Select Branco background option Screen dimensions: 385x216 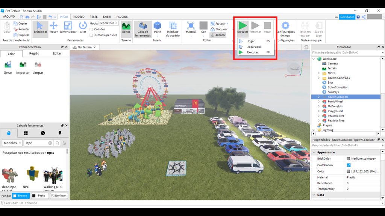[x=21, y=196]
